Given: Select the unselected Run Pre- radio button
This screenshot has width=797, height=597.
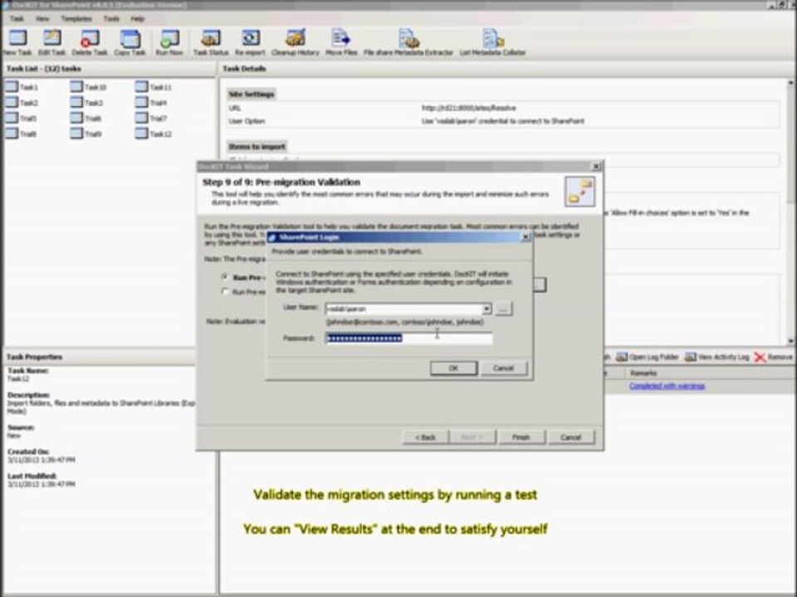Looking at the screenshot, I should 225,291.
